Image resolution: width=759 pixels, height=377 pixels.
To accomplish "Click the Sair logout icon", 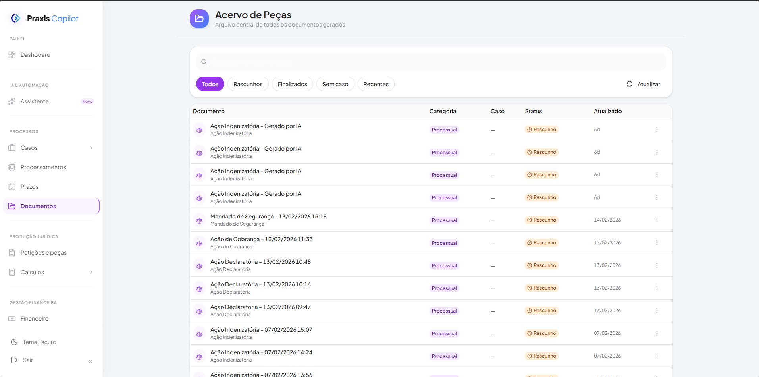I will tap(14, 360).
